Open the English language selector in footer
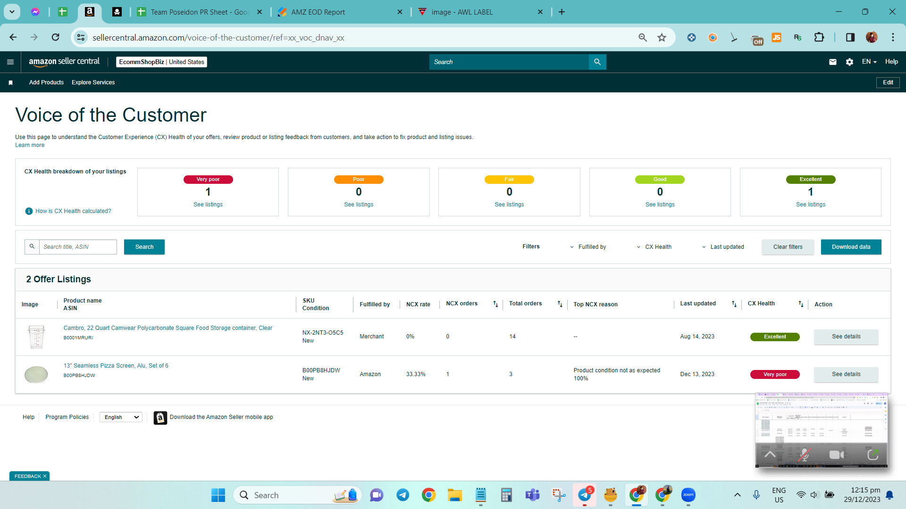 (x=121, y=418)
